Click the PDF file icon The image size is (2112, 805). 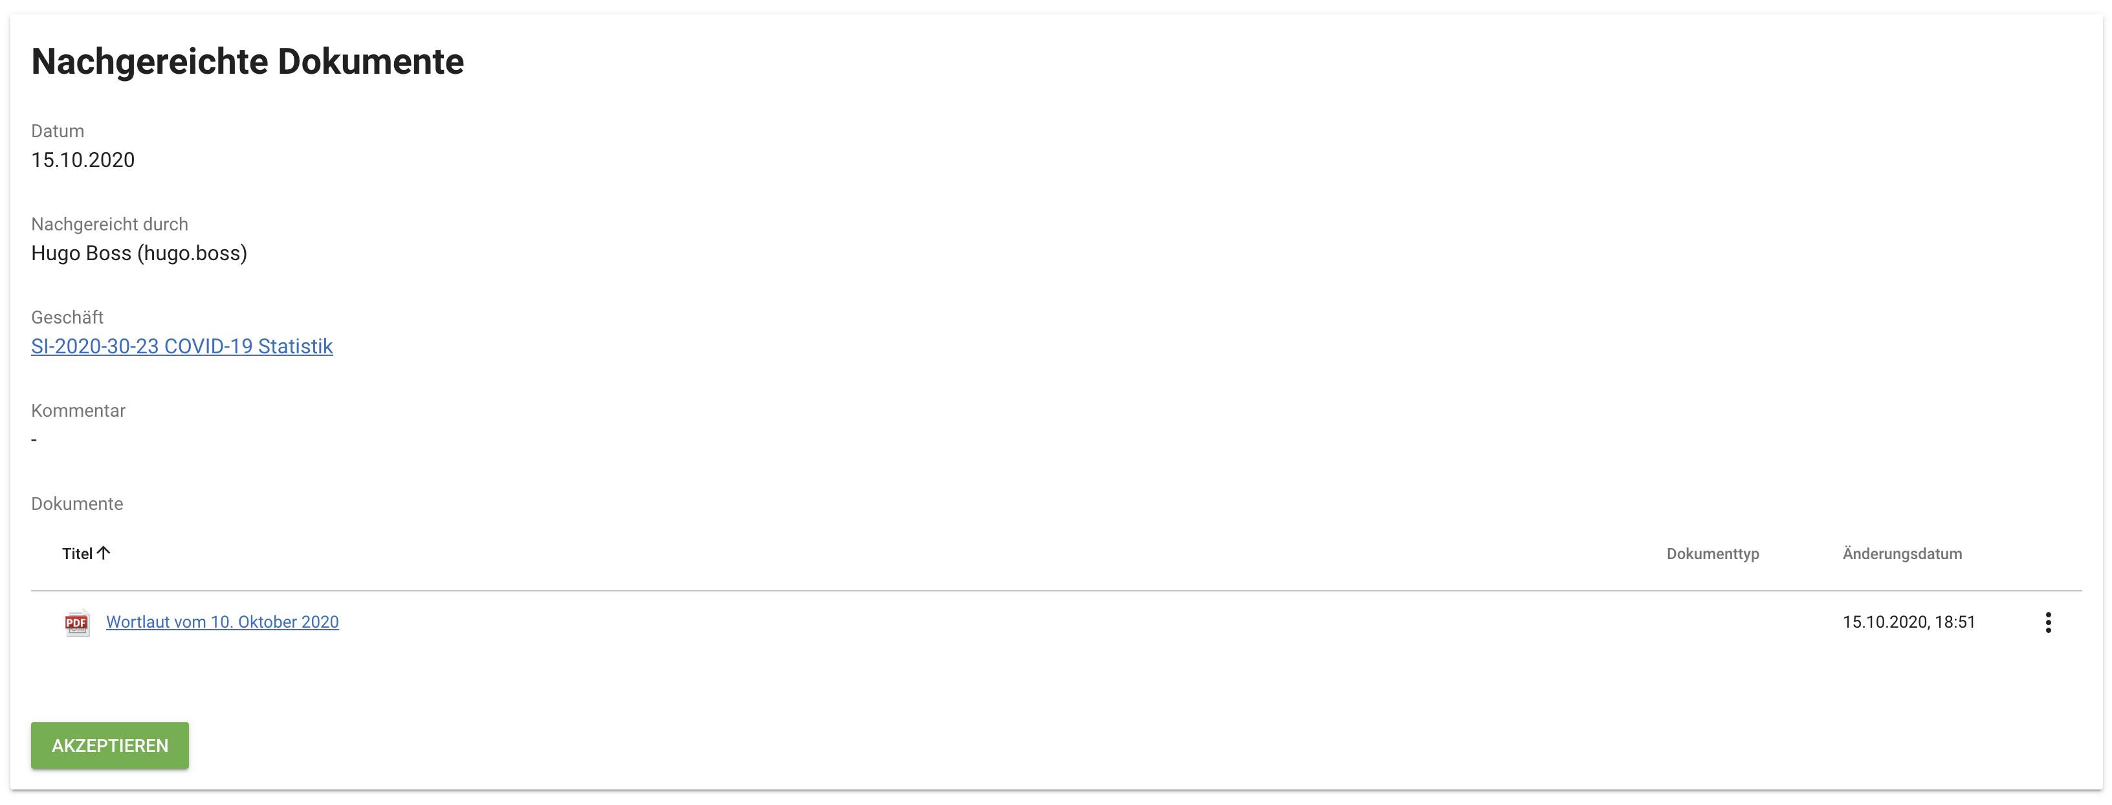[77, 623]
